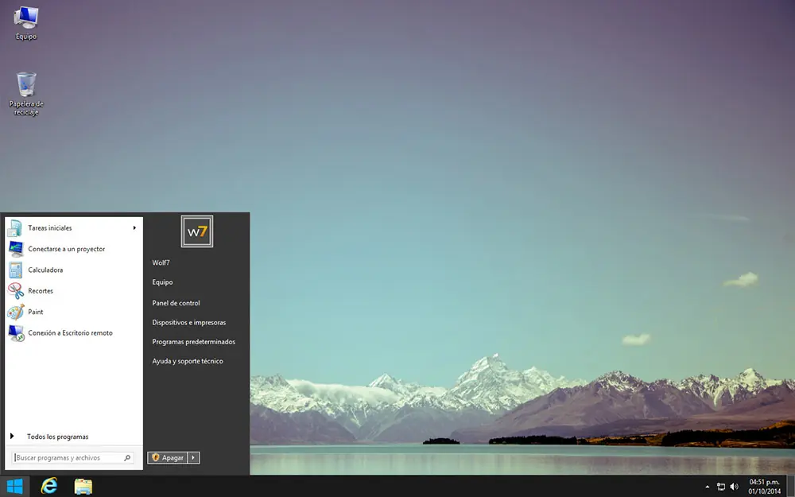The width and height of the screenshot is (795, 497).
Task: Expand the Tareas iniciales submenu arrow
Action: pyautogui.click(x=134, y=227)
